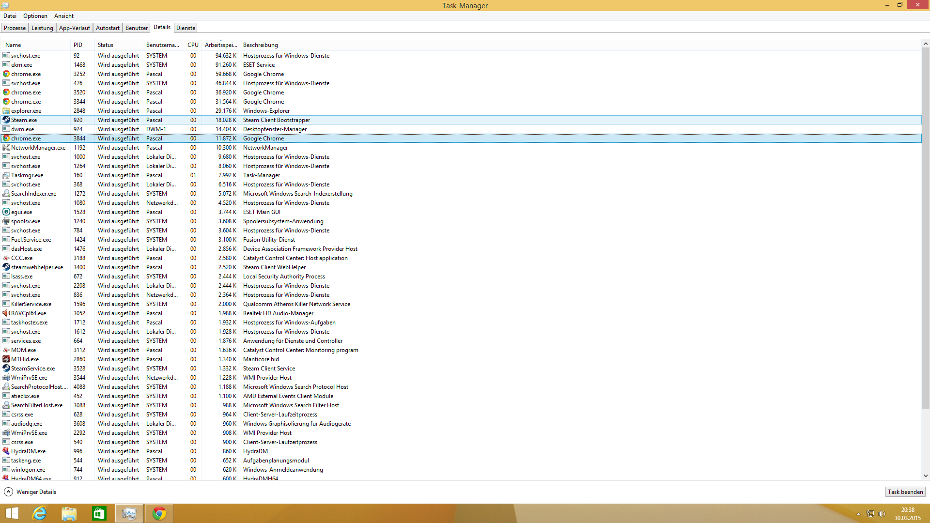Open the Optionen menu

pyautogui.click(x=35, y=16)
